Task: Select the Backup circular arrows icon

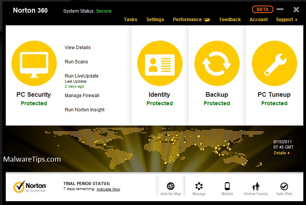Action: click(x=217, y=64)
